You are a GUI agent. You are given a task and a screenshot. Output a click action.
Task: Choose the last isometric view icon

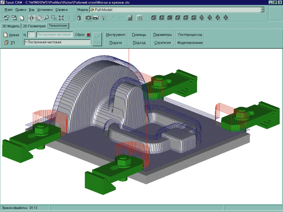coord(226,18)
